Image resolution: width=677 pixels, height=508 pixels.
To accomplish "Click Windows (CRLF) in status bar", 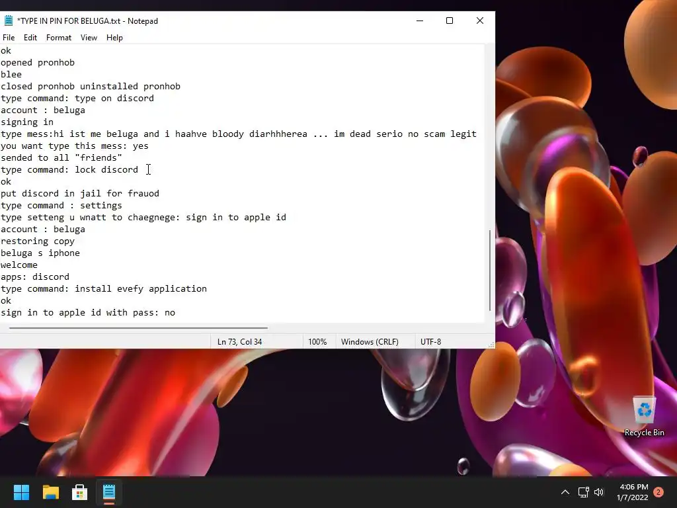I will point(370,342).
